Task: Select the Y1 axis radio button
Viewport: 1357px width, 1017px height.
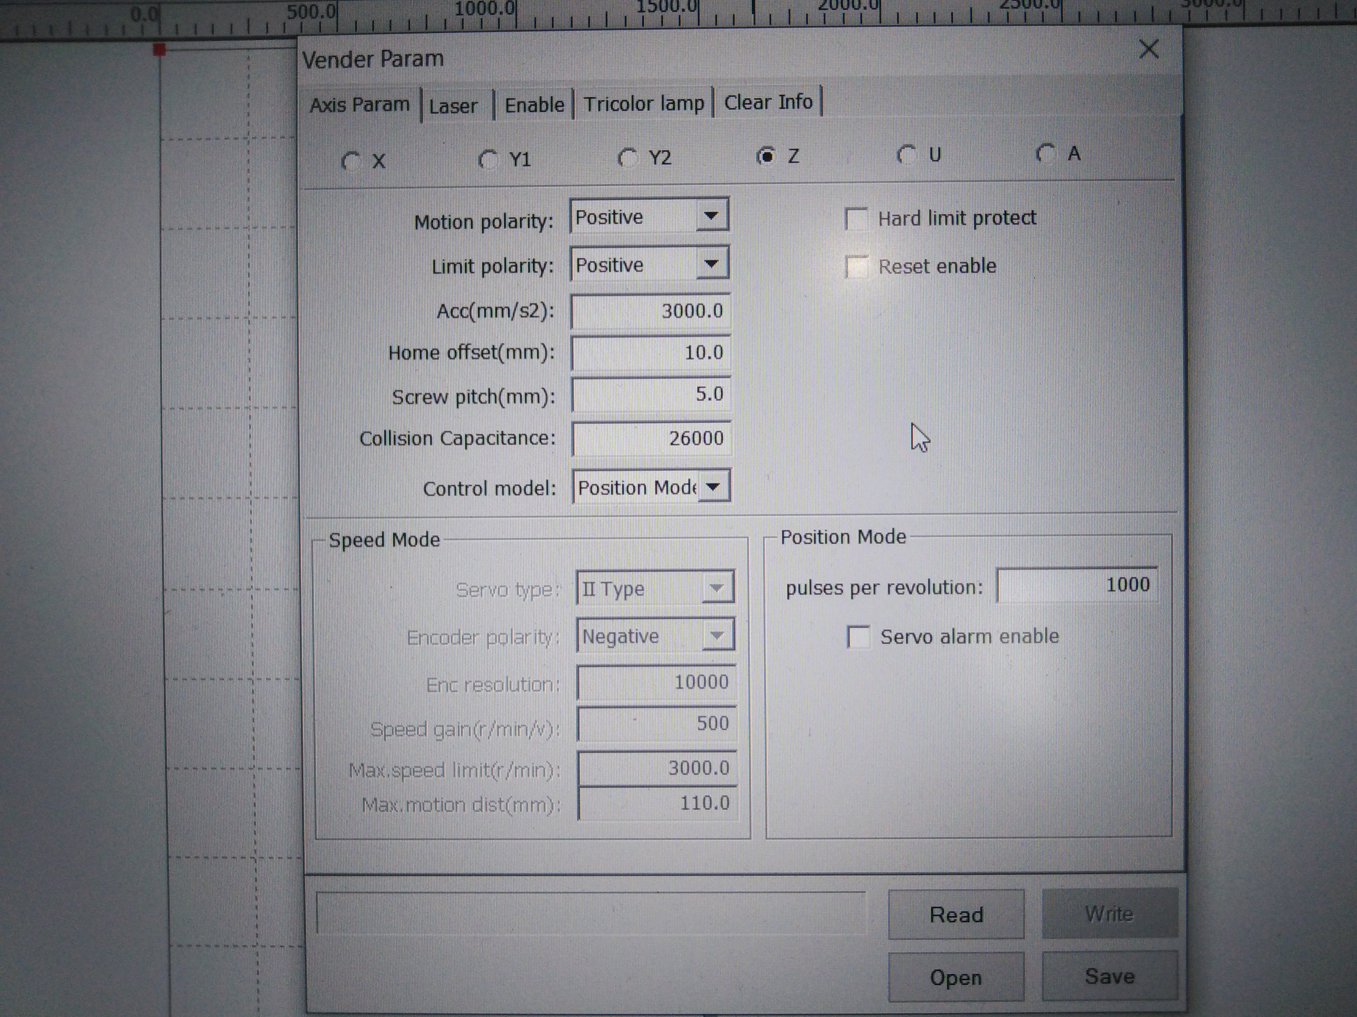Action: click(x=488, y=159)
